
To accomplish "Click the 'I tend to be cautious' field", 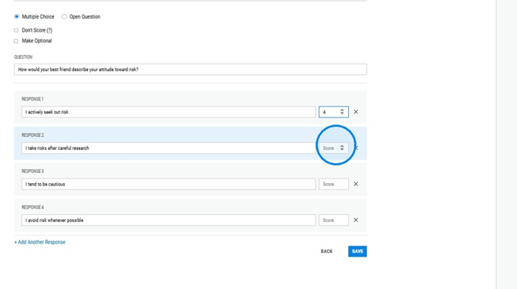I will (x=168, y=184).
